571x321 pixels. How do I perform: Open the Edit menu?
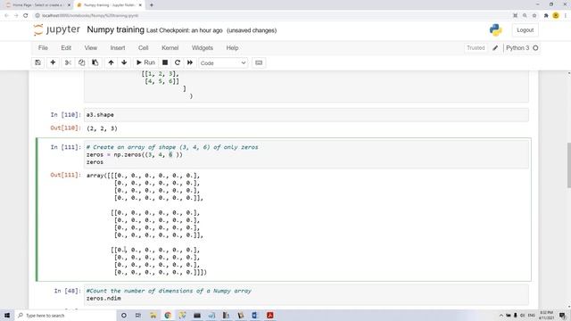click(x=66, y=47)
